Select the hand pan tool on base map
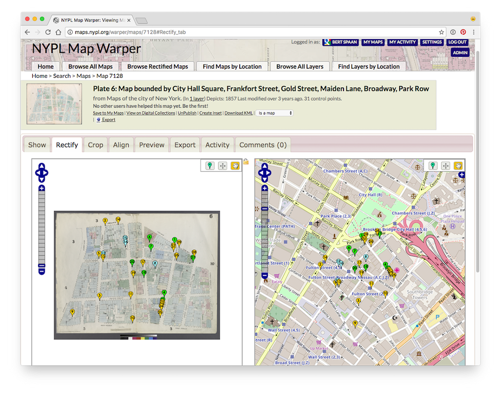Screen dimensions: 501x395 pyautogui.click(x=458, y=165)
